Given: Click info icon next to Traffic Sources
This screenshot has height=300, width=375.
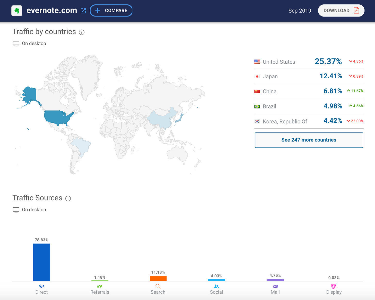Looking at the screenshot, I should point(68,198).
